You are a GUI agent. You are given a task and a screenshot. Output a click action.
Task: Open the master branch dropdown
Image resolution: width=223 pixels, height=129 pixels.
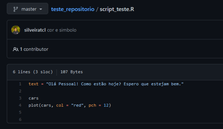pyautogui.click(x=27, y=9)
